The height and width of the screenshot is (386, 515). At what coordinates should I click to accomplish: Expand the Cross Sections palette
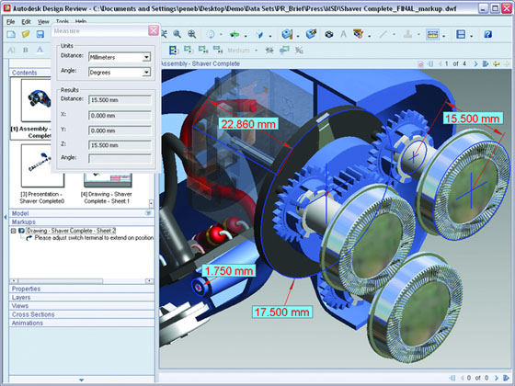pos(82,314)
